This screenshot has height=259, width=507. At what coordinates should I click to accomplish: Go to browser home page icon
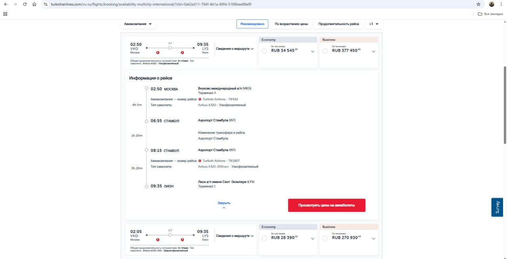point(34,4)
